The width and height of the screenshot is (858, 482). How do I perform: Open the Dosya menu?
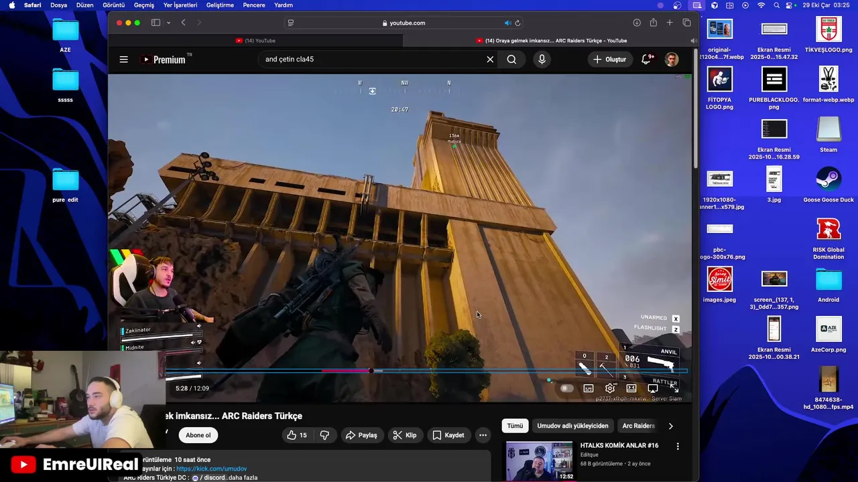[58, 5]
